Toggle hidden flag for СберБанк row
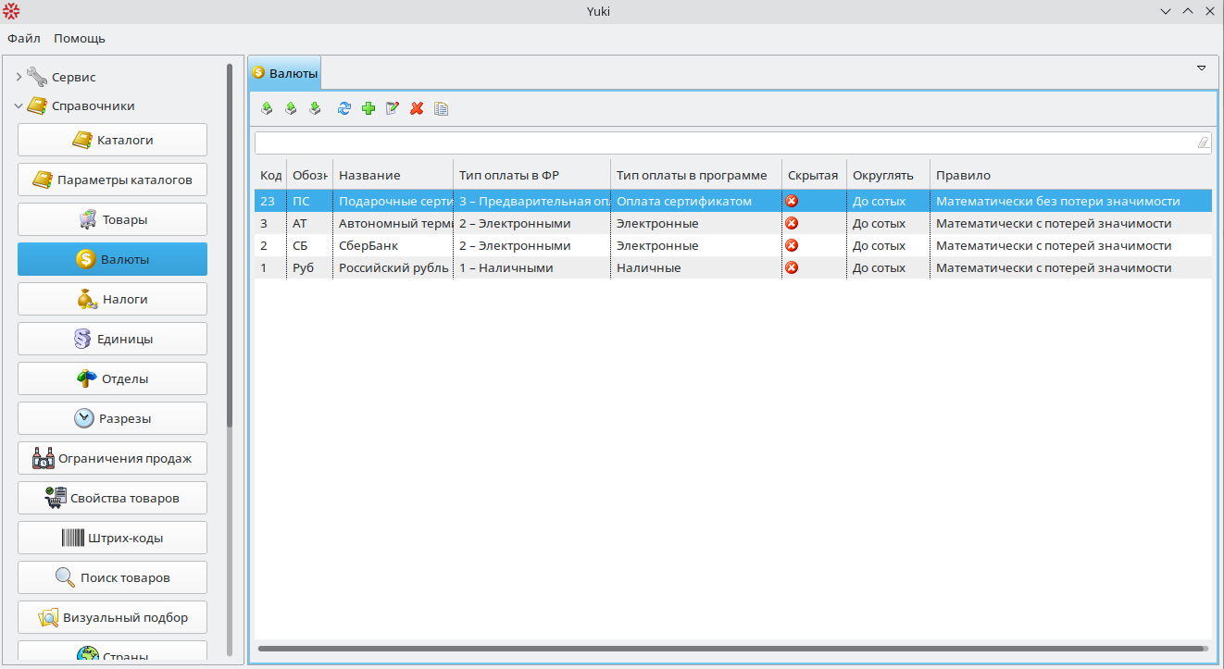The height and width of the screenshot is (669, 1224). 792,246
